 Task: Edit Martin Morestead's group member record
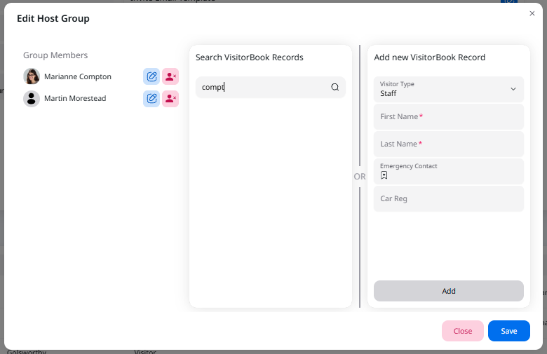151,99
